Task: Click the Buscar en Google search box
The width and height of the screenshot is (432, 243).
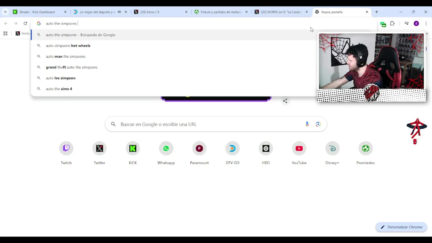Action: click(216, 124)
